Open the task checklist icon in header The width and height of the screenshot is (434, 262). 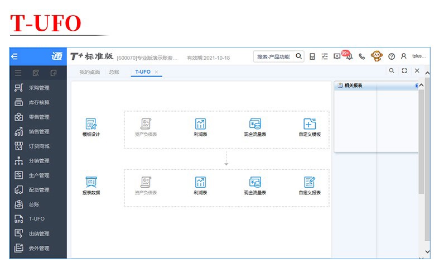pyautogui.click(x=325, y=56)
